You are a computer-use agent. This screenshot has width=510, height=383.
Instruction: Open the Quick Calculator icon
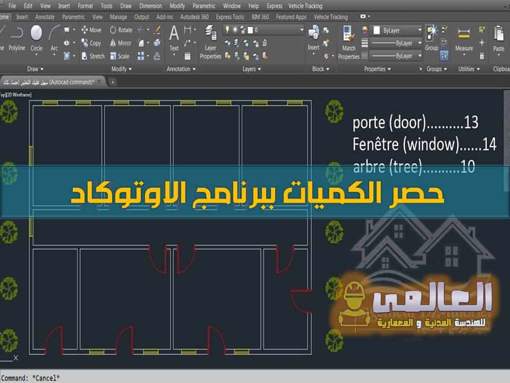tap(482, 56)
